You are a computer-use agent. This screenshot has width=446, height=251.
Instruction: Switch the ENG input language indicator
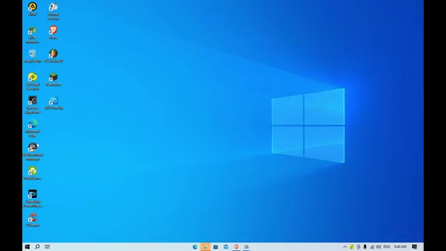click(387, 247)
